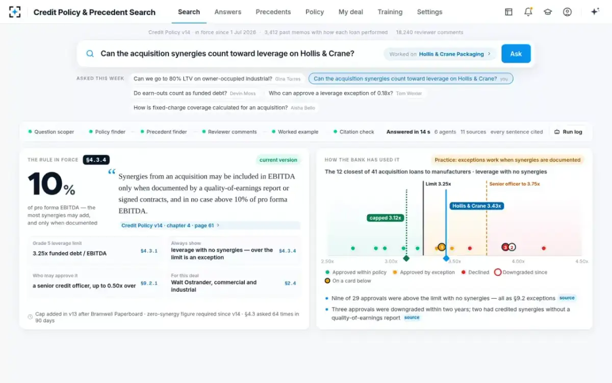The image size is (612, 383).
Task: Click the Ask button
Action: (516, 54)
